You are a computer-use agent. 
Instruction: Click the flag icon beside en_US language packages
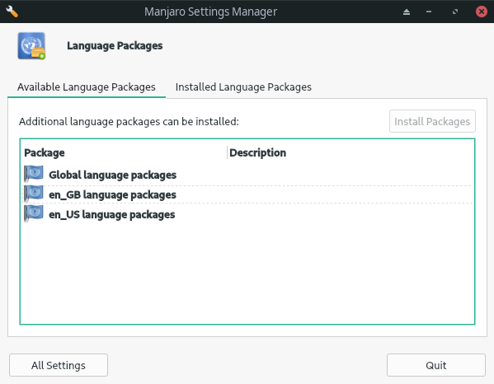click(34, 213)
